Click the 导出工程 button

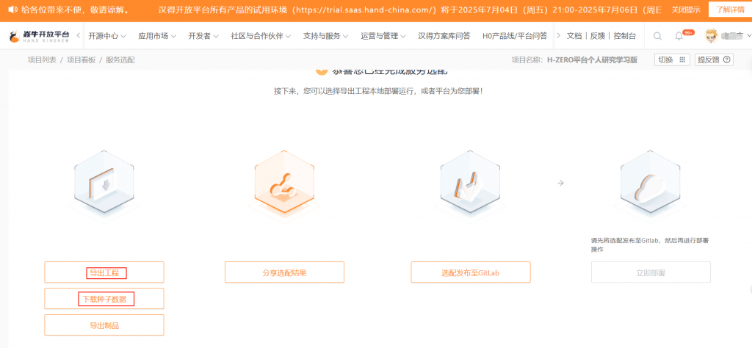[x=104, y=272]
